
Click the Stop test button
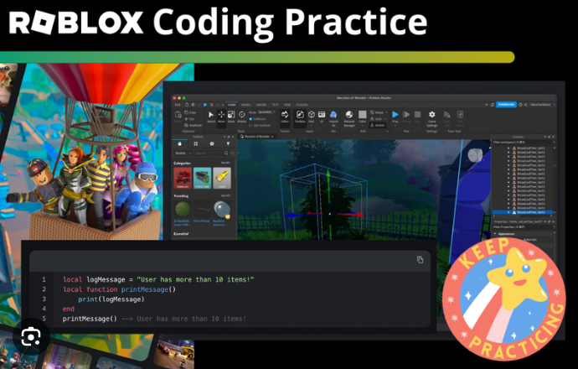click(x=418, y=117)
